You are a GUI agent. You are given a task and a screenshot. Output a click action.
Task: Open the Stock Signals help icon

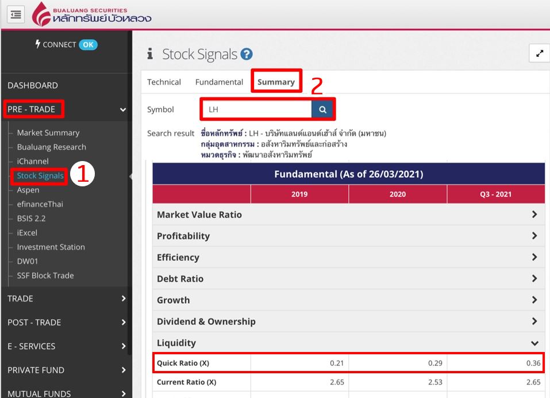pyautogui.click(x=247, y=55)
